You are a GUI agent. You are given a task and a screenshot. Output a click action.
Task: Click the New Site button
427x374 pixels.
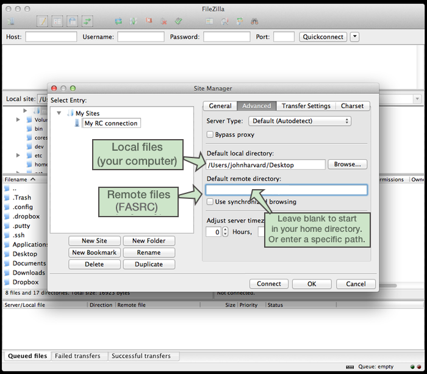coord(94,241)
